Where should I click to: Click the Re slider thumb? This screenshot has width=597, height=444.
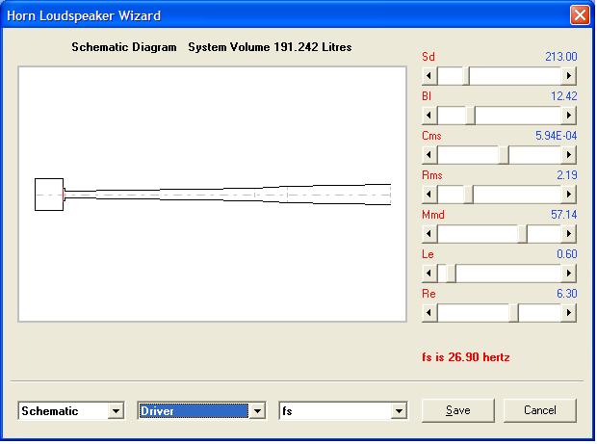pos(513,313)
